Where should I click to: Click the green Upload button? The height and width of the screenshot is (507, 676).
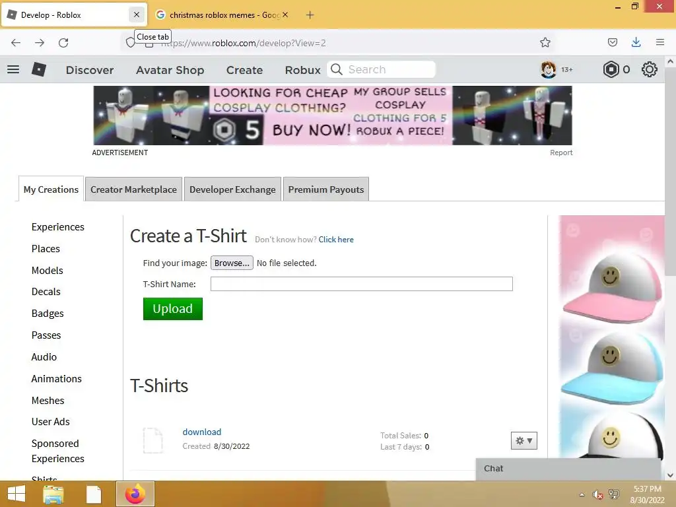[x=172, y=309]
